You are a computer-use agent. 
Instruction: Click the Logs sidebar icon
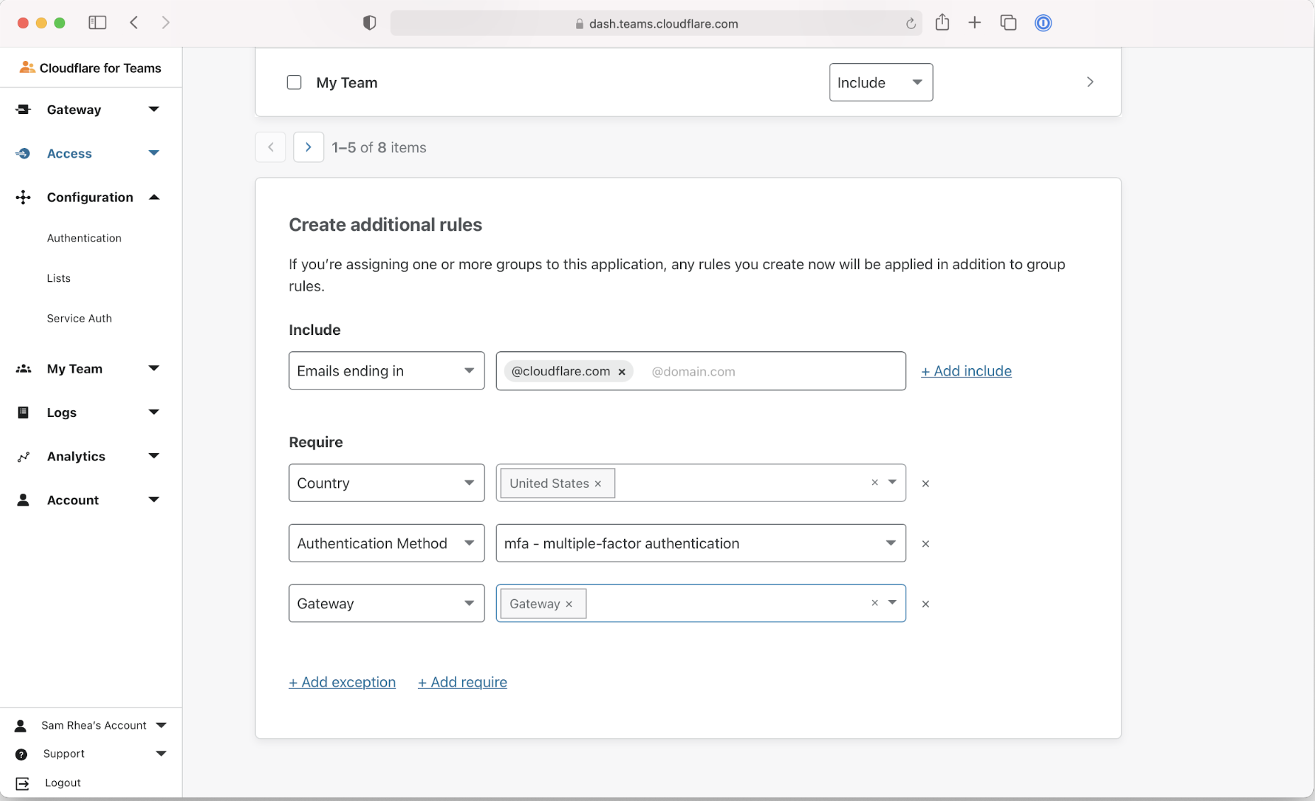[x=23, y=412]
